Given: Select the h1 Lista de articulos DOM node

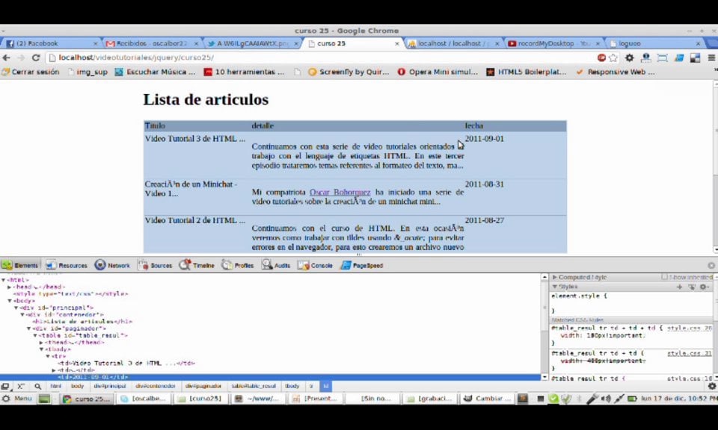Looking at the screenshot, I should click(82, 322).
